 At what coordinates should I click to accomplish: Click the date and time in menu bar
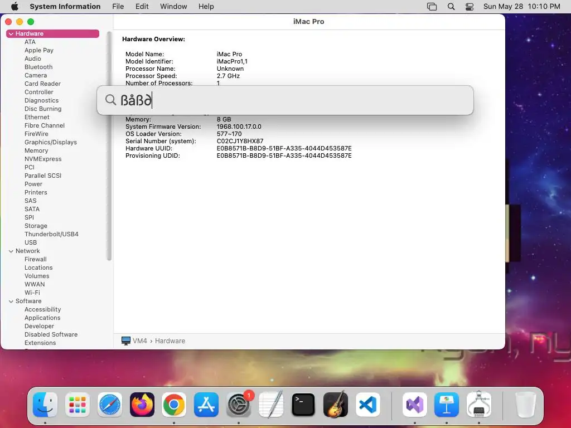point(521,7)
